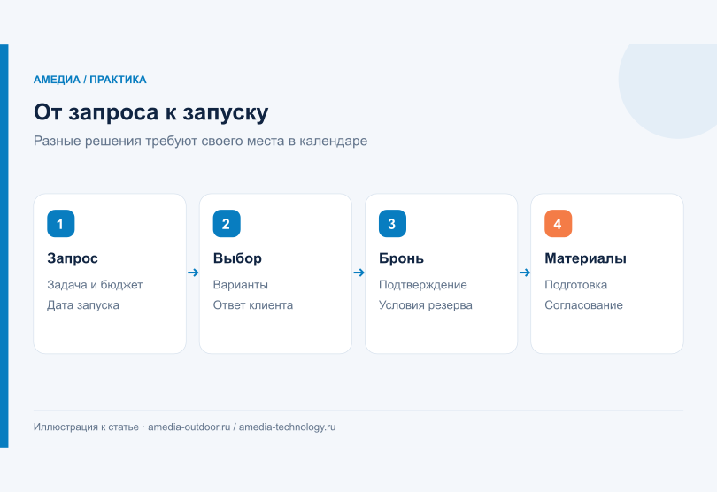This screenshot has width=717, height=492.
Task: Click the text Согласование
Action: click(583, 305)
